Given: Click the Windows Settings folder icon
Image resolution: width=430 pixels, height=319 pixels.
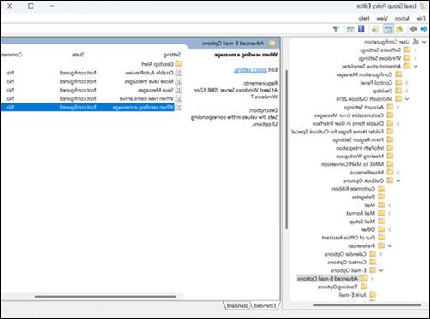Looking at the screenshot, I should [407, 58].
